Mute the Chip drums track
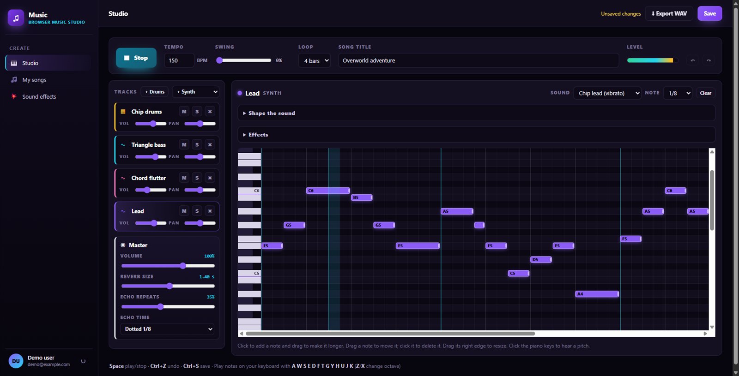Image resolution: width=739 pixels, height=376 pixels. (184, 112)
